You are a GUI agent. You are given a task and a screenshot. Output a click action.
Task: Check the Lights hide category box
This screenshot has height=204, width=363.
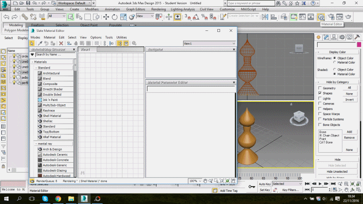click(320, 99)
